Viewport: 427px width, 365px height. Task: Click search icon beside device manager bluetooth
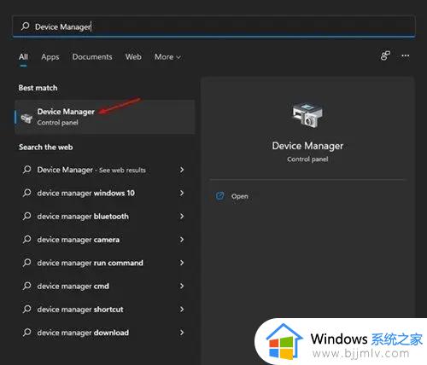pyautogui.click(x=26, y=216)
